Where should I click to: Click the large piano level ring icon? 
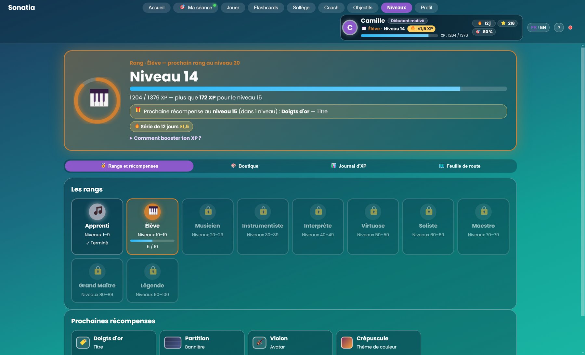(97, 101)
